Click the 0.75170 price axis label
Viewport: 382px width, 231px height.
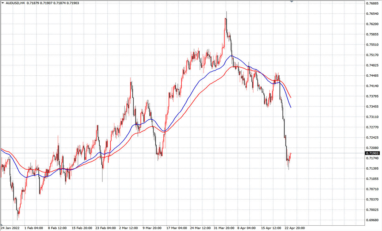[373, 55]
